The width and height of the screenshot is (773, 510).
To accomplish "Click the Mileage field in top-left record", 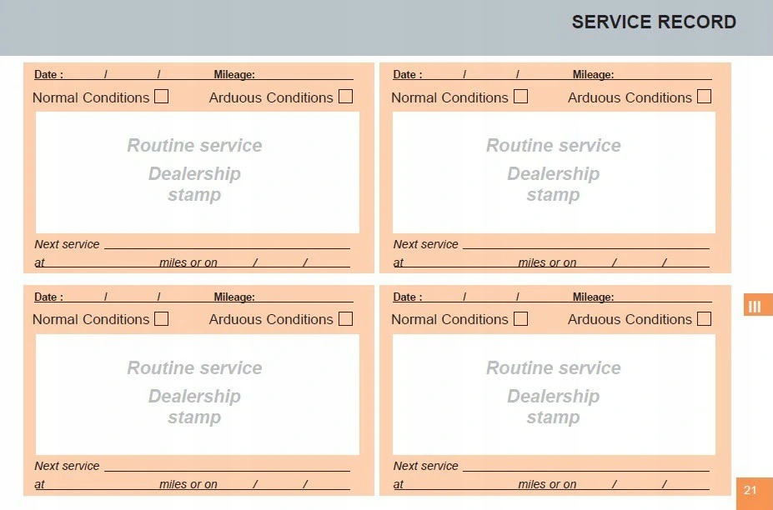I will click(304, 74).
